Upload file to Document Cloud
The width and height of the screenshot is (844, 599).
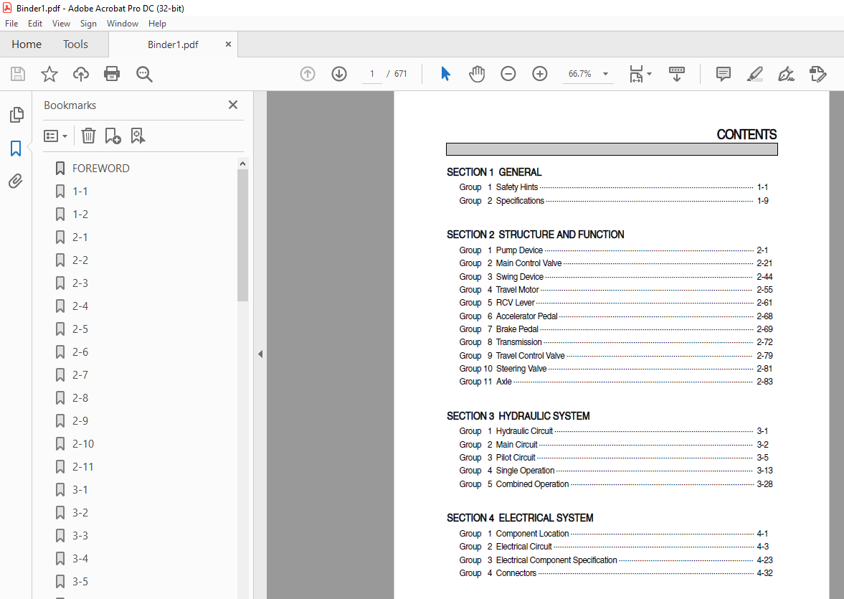81,74
